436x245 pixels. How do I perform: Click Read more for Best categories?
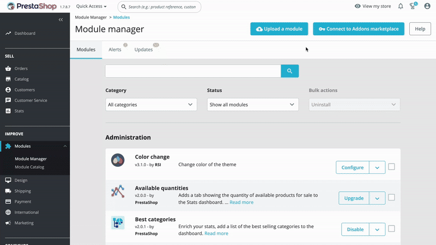[216, 234]
